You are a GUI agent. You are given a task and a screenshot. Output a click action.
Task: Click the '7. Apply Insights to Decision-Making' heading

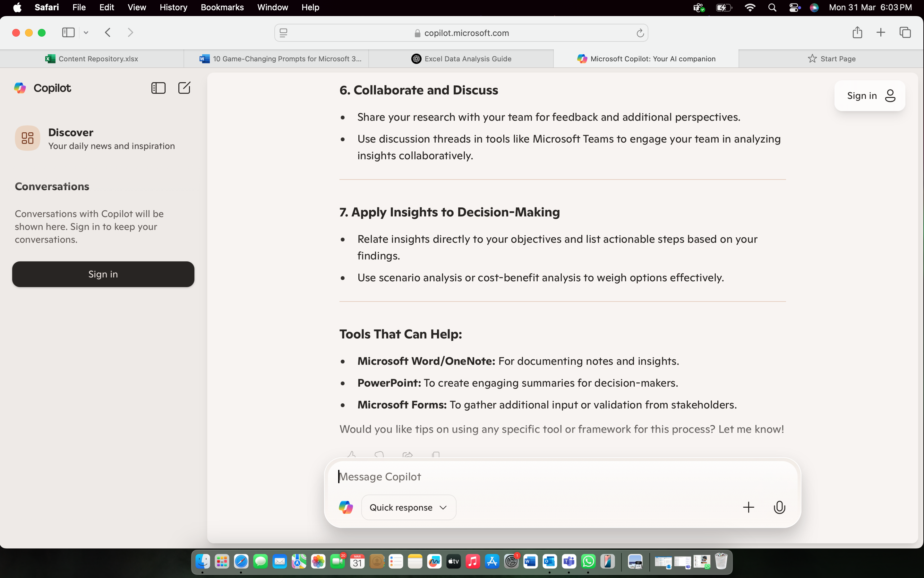(449, 212)
